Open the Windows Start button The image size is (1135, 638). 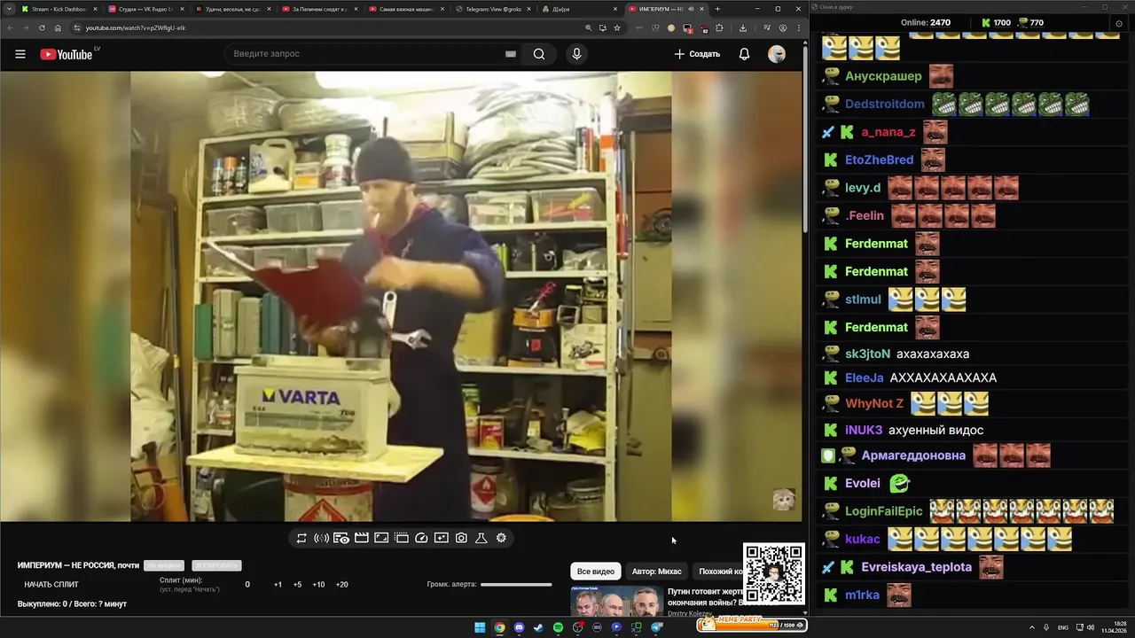click(480, 627)
